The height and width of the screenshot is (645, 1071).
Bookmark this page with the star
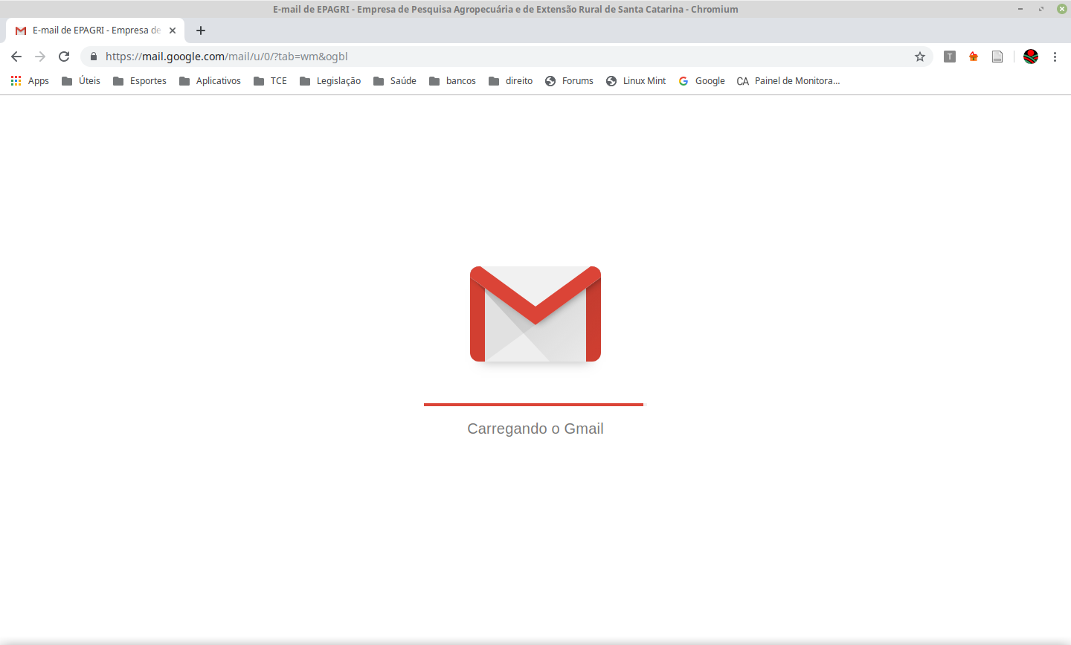tap(920, 57)
